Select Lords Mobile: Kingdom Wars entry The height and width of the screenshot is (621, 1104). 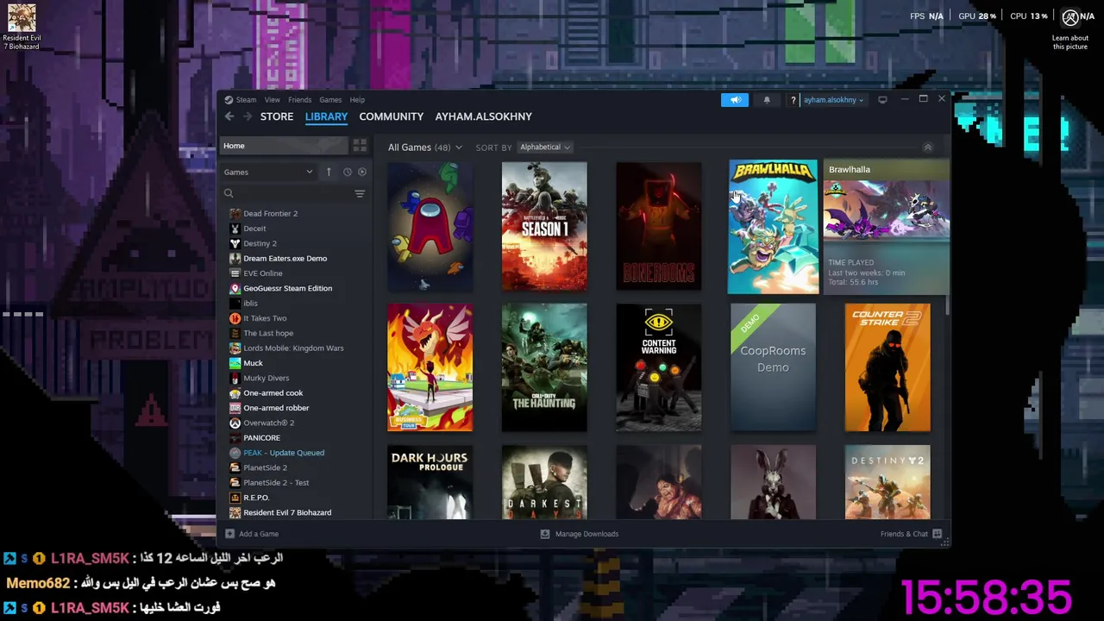pos(293,348)
